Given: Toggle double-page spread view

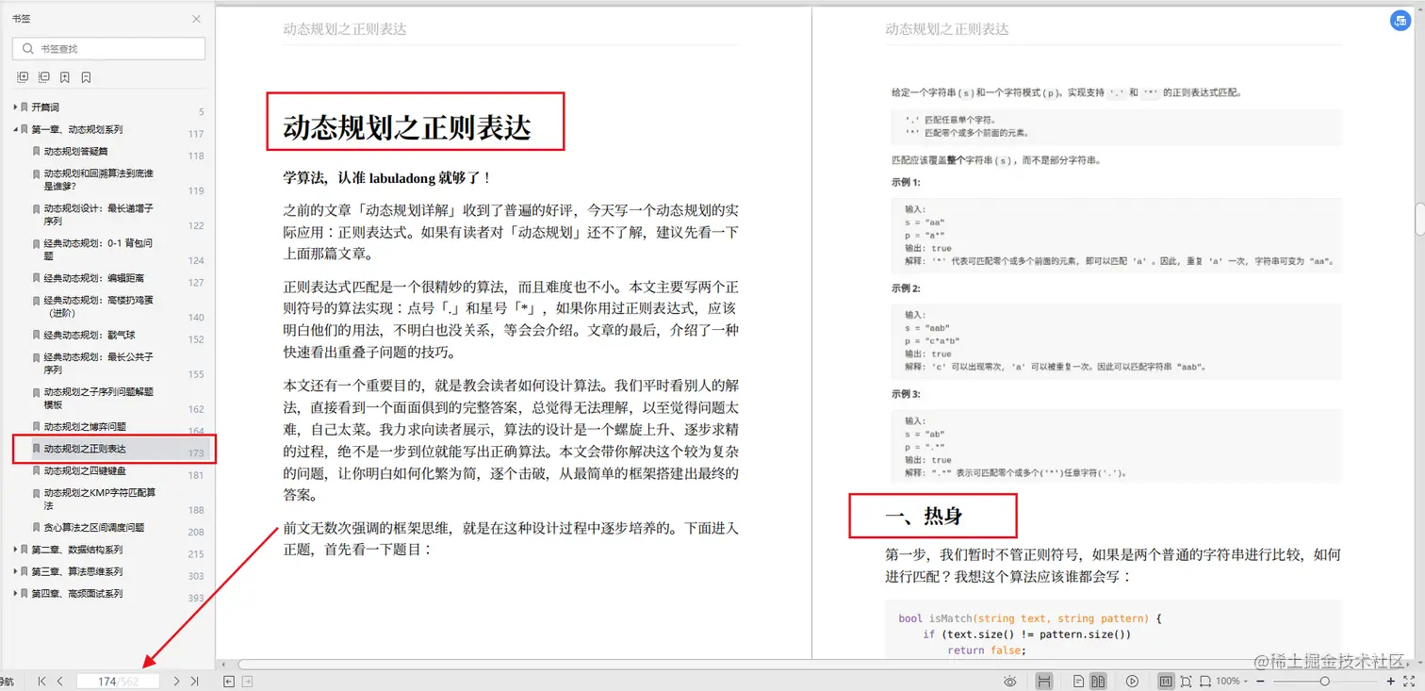Looking at the screenshot, I should (1100, 681).
